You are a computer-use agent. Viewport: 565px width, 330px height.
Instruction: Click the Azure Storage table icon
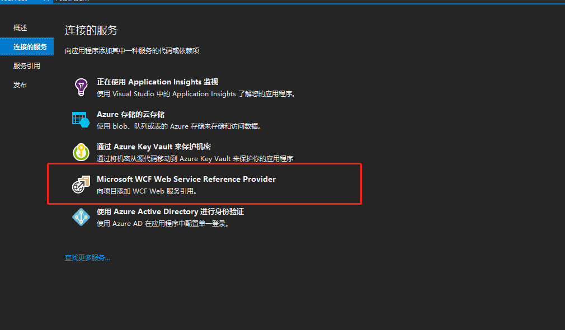(x=81, y=120)
